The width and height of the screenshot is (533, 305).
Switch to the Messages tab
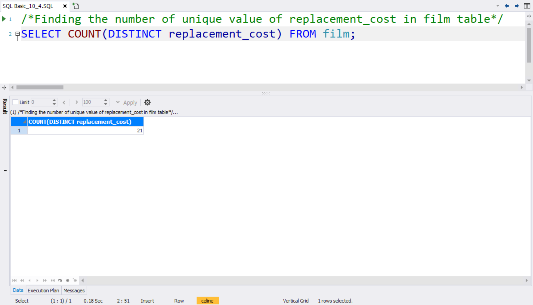[x=74, y=290]
